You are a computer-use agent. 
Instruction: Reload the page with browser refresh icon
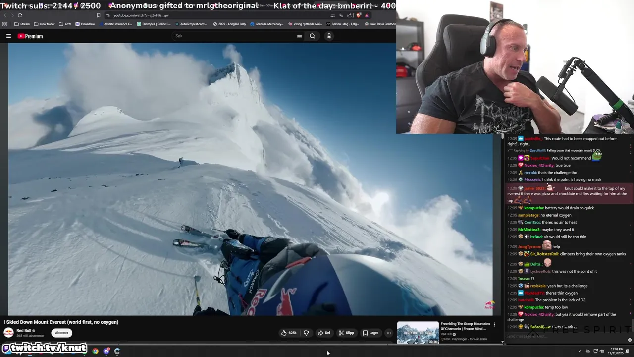pyautogui.click(x=20, y=15)
